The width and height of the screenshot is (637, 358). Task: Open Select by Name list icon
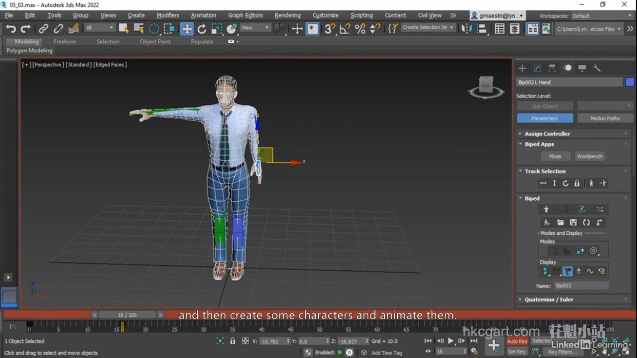[x=139, y=29]
